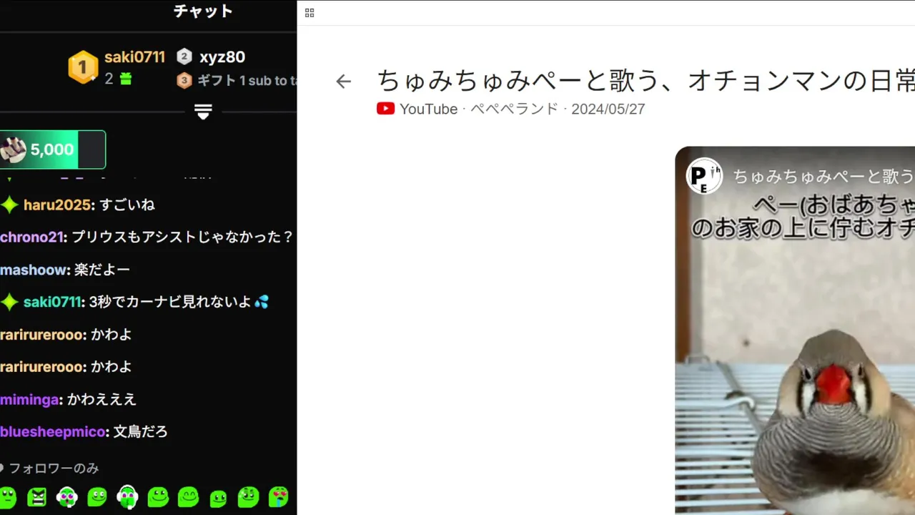Click the ペペペランド channel name under title

coord(514,109)
